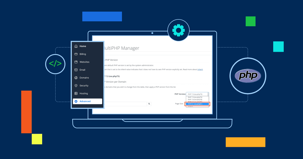The image size is (303, 159).
Task: Click the Advanced gear icon in sidebar
Action: tap(76, 101)
